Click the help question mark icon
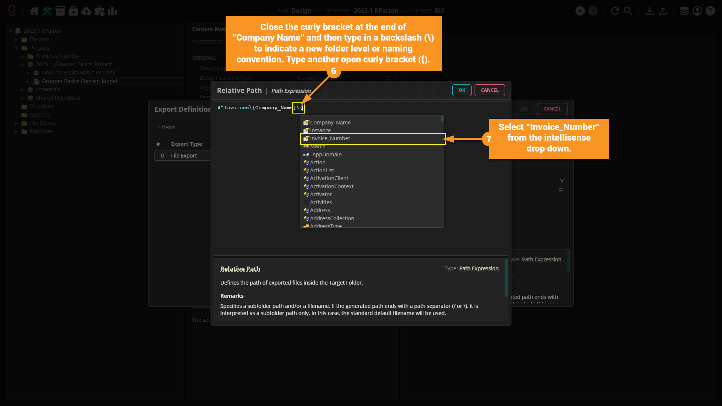Viewport: 722px width, 406px height. click(x=710, y=11)
